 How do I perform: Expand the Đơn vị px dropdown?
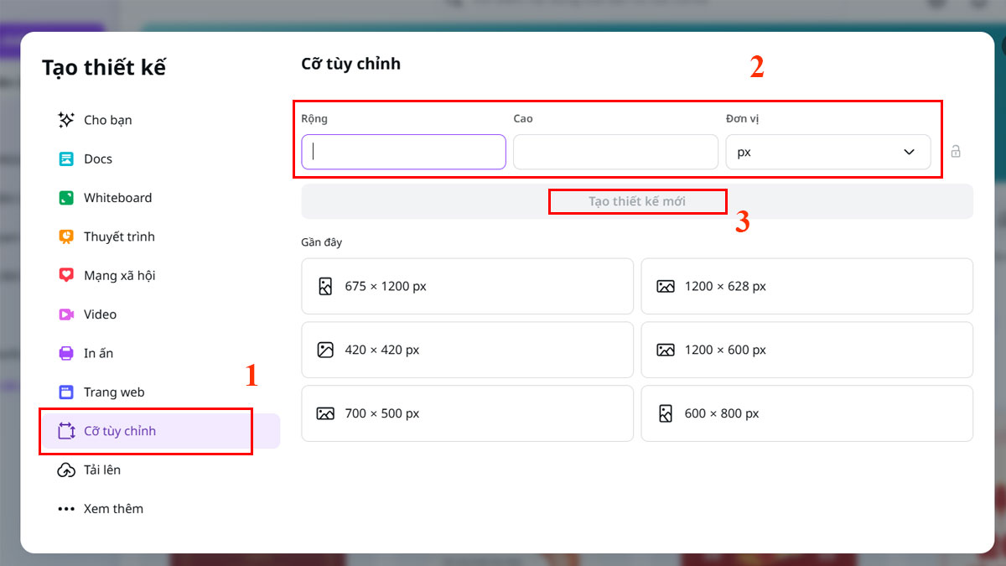coord(827,152)
